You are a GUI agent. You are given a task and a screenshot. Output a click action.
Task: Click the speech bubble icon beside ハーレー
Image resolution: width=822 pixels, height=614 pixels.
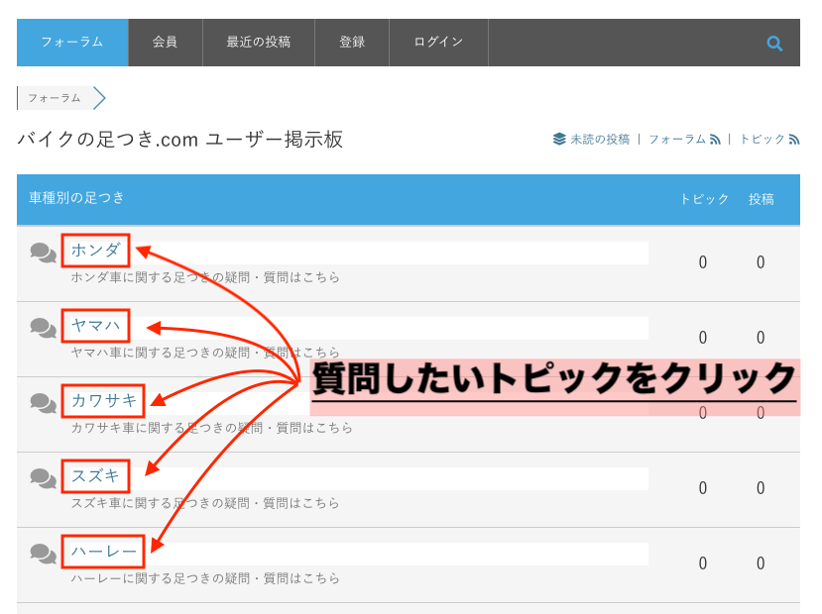(43, 554)
